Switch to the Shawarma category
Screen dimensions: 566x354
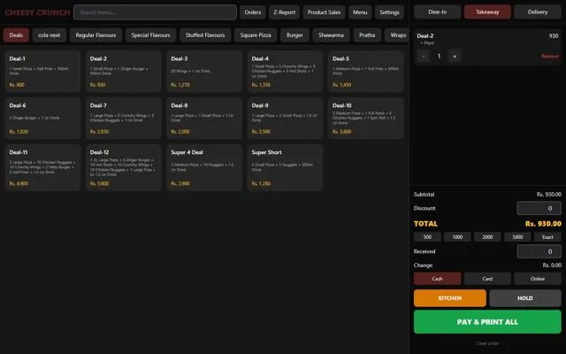pyautogui.click(x=331, y=35)
